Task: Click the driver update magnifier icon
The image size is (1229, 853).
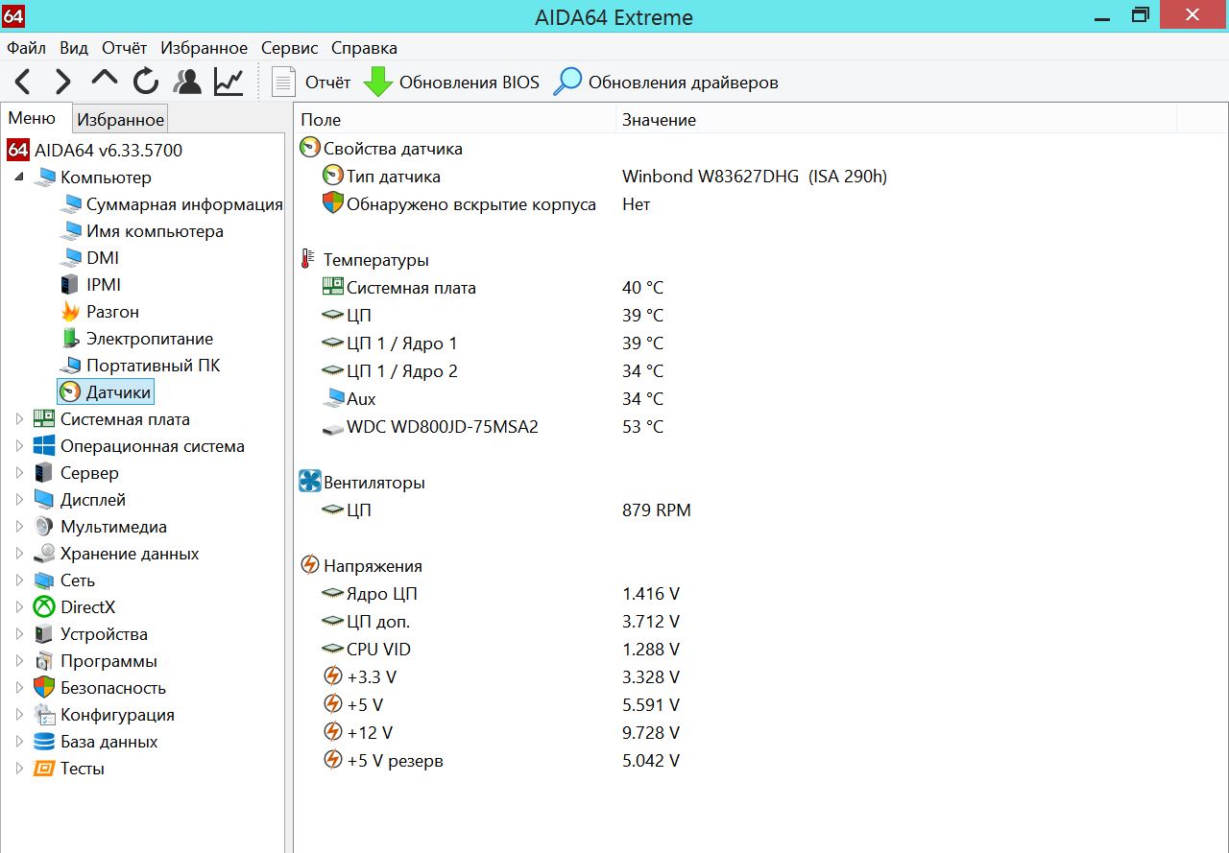Action: coord(567,83)
